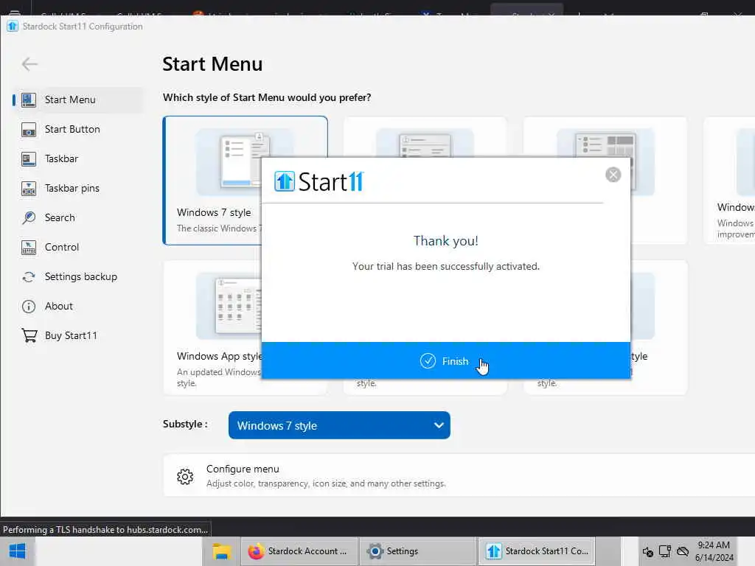
Task: Click Finish in the trial dialog
Action: click(x=445, y=360)
